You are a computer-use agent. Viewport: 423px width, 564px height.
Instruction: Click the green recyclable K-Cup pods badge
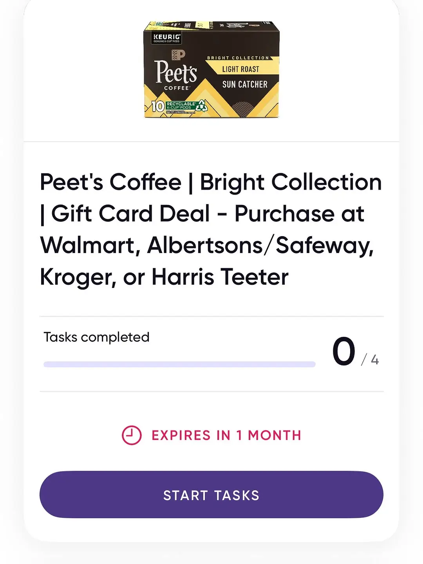pyautogui.click(x=181, y=105)
